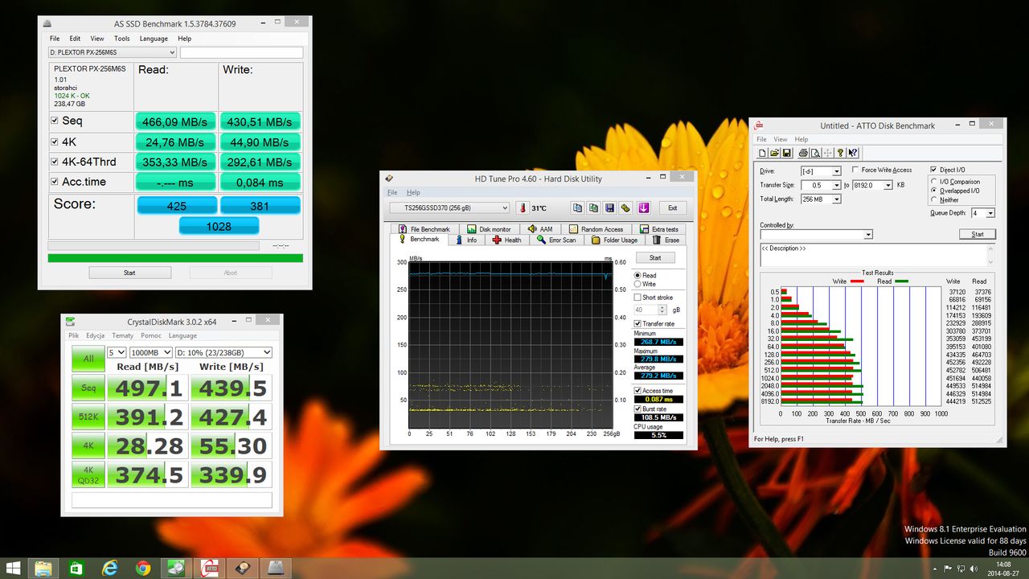Image resolution: width=1029 pixels, height=579 pixels.
Task: Open the Language menu in AS SSD
Action: [x=154, y=39]
